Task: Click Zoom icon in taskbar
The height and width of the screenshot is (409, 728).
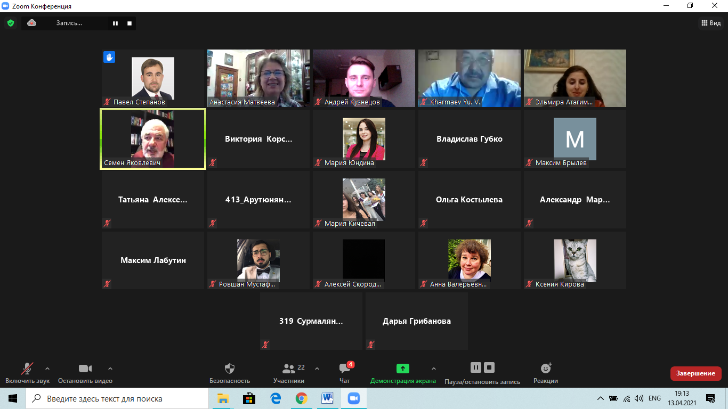Action: pos(353,398)
